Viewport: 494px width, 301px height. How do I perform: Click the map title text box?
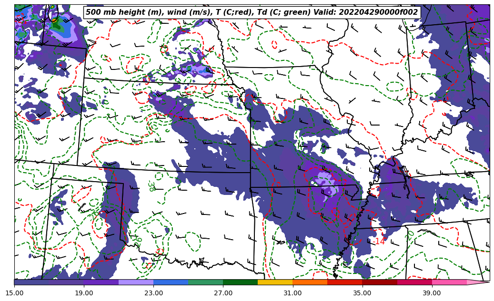[x=252, y=12]
